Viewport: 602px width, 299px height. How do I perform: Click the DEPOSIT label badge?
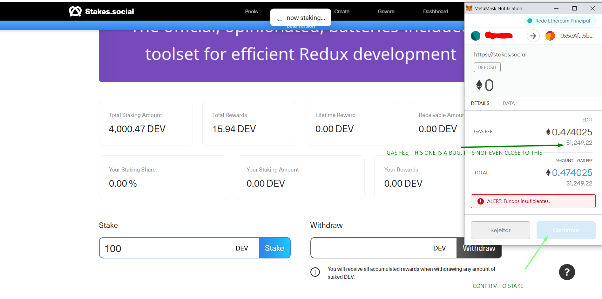(487, 68)
